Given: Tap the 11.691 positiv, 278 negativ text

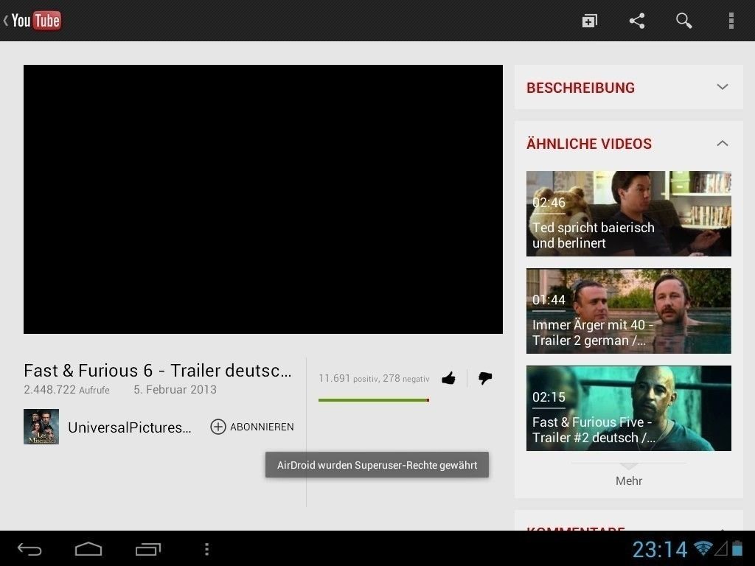Looking at the screenshot, I should [374, 378].
